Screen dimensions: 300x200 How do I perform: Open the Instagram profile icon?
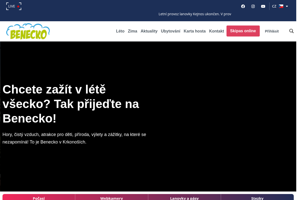(x=253, y=6)
